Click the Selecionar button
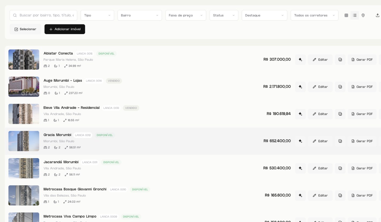Image resolution: width=381 pixels, height=222 pixels. click(25, 29)
